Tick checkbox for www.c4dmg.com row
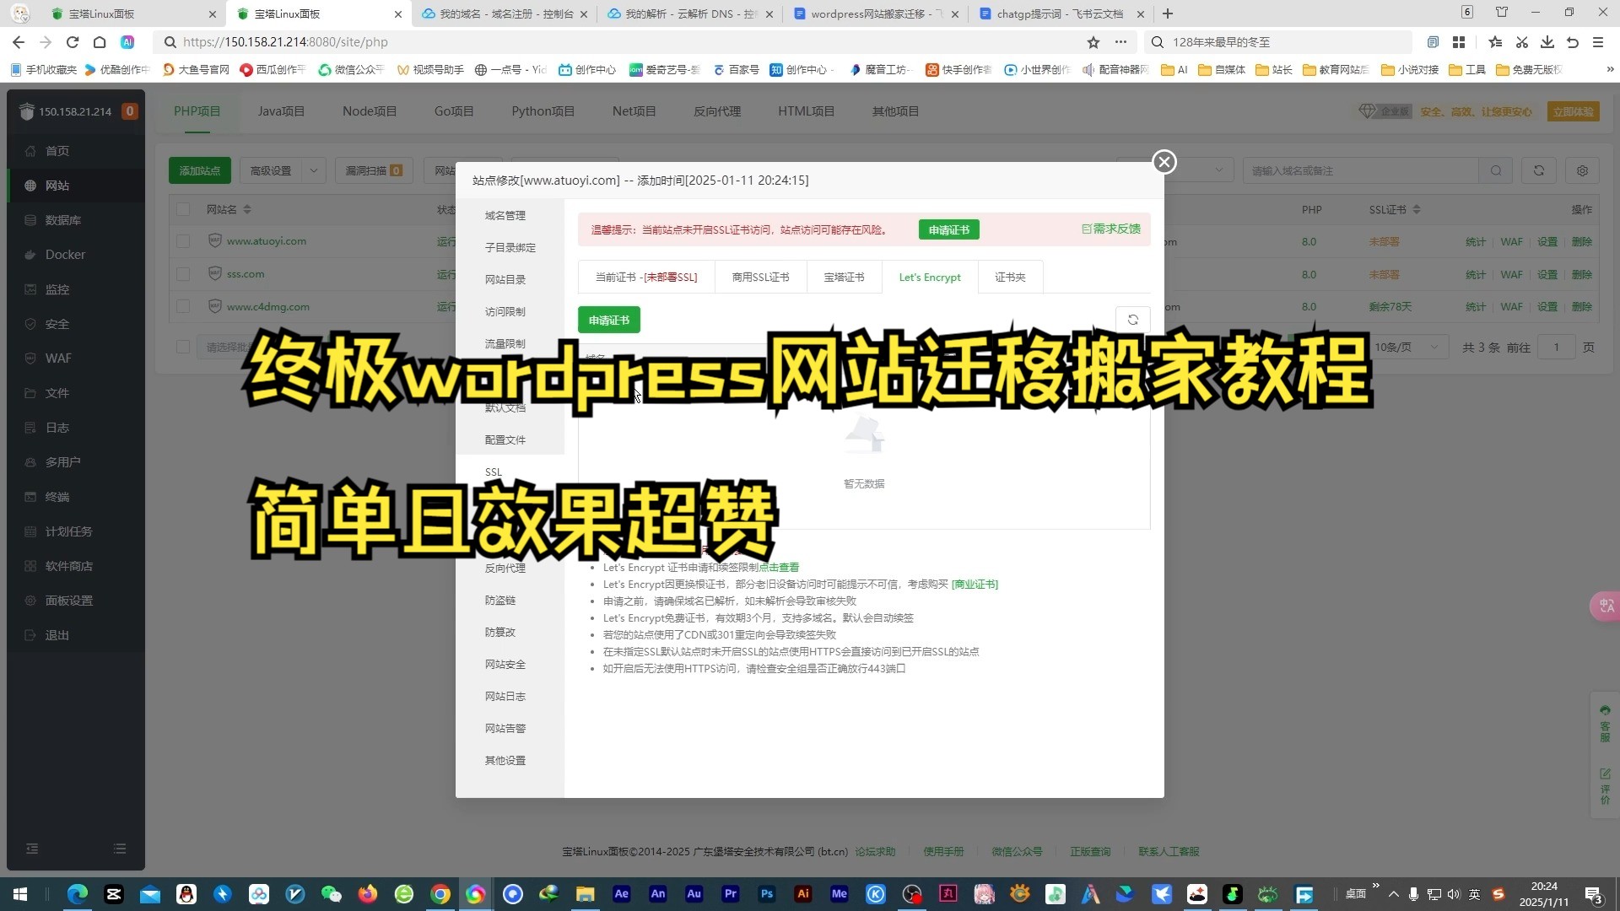1620x911 pixels. (x=183, y=307)
